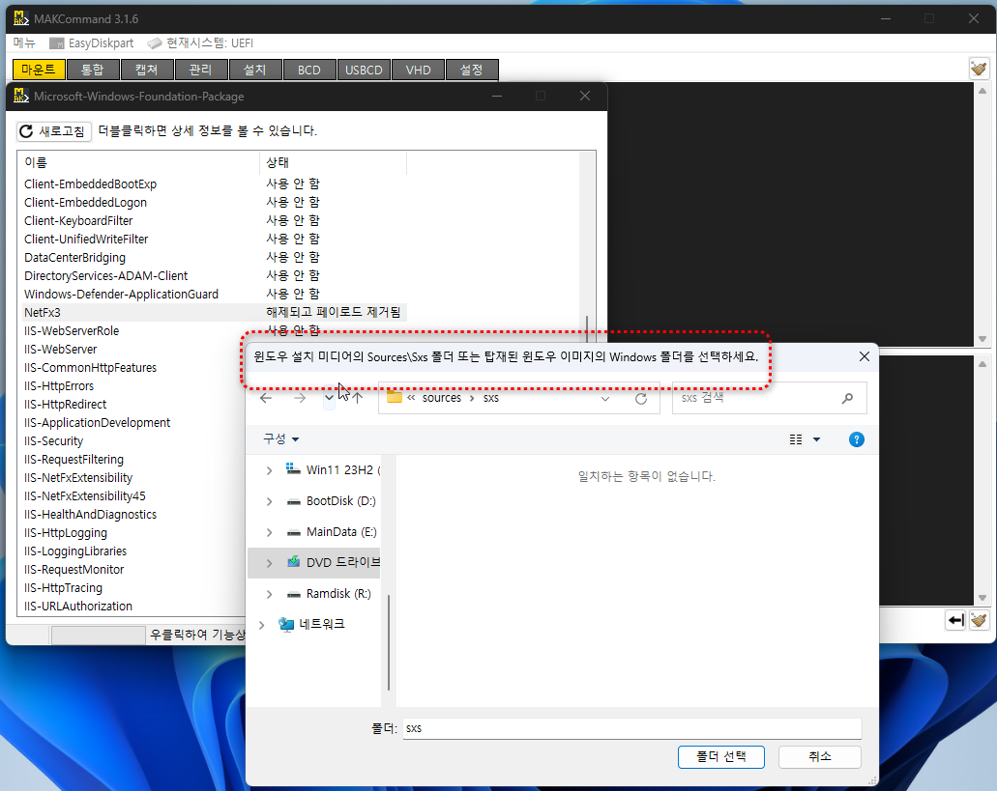Image resolution: width=997 pixels, height=791 pixels.
Task: Select the DirectoryServices-ADAM-Client row
Action: click(x=215, y=276)
